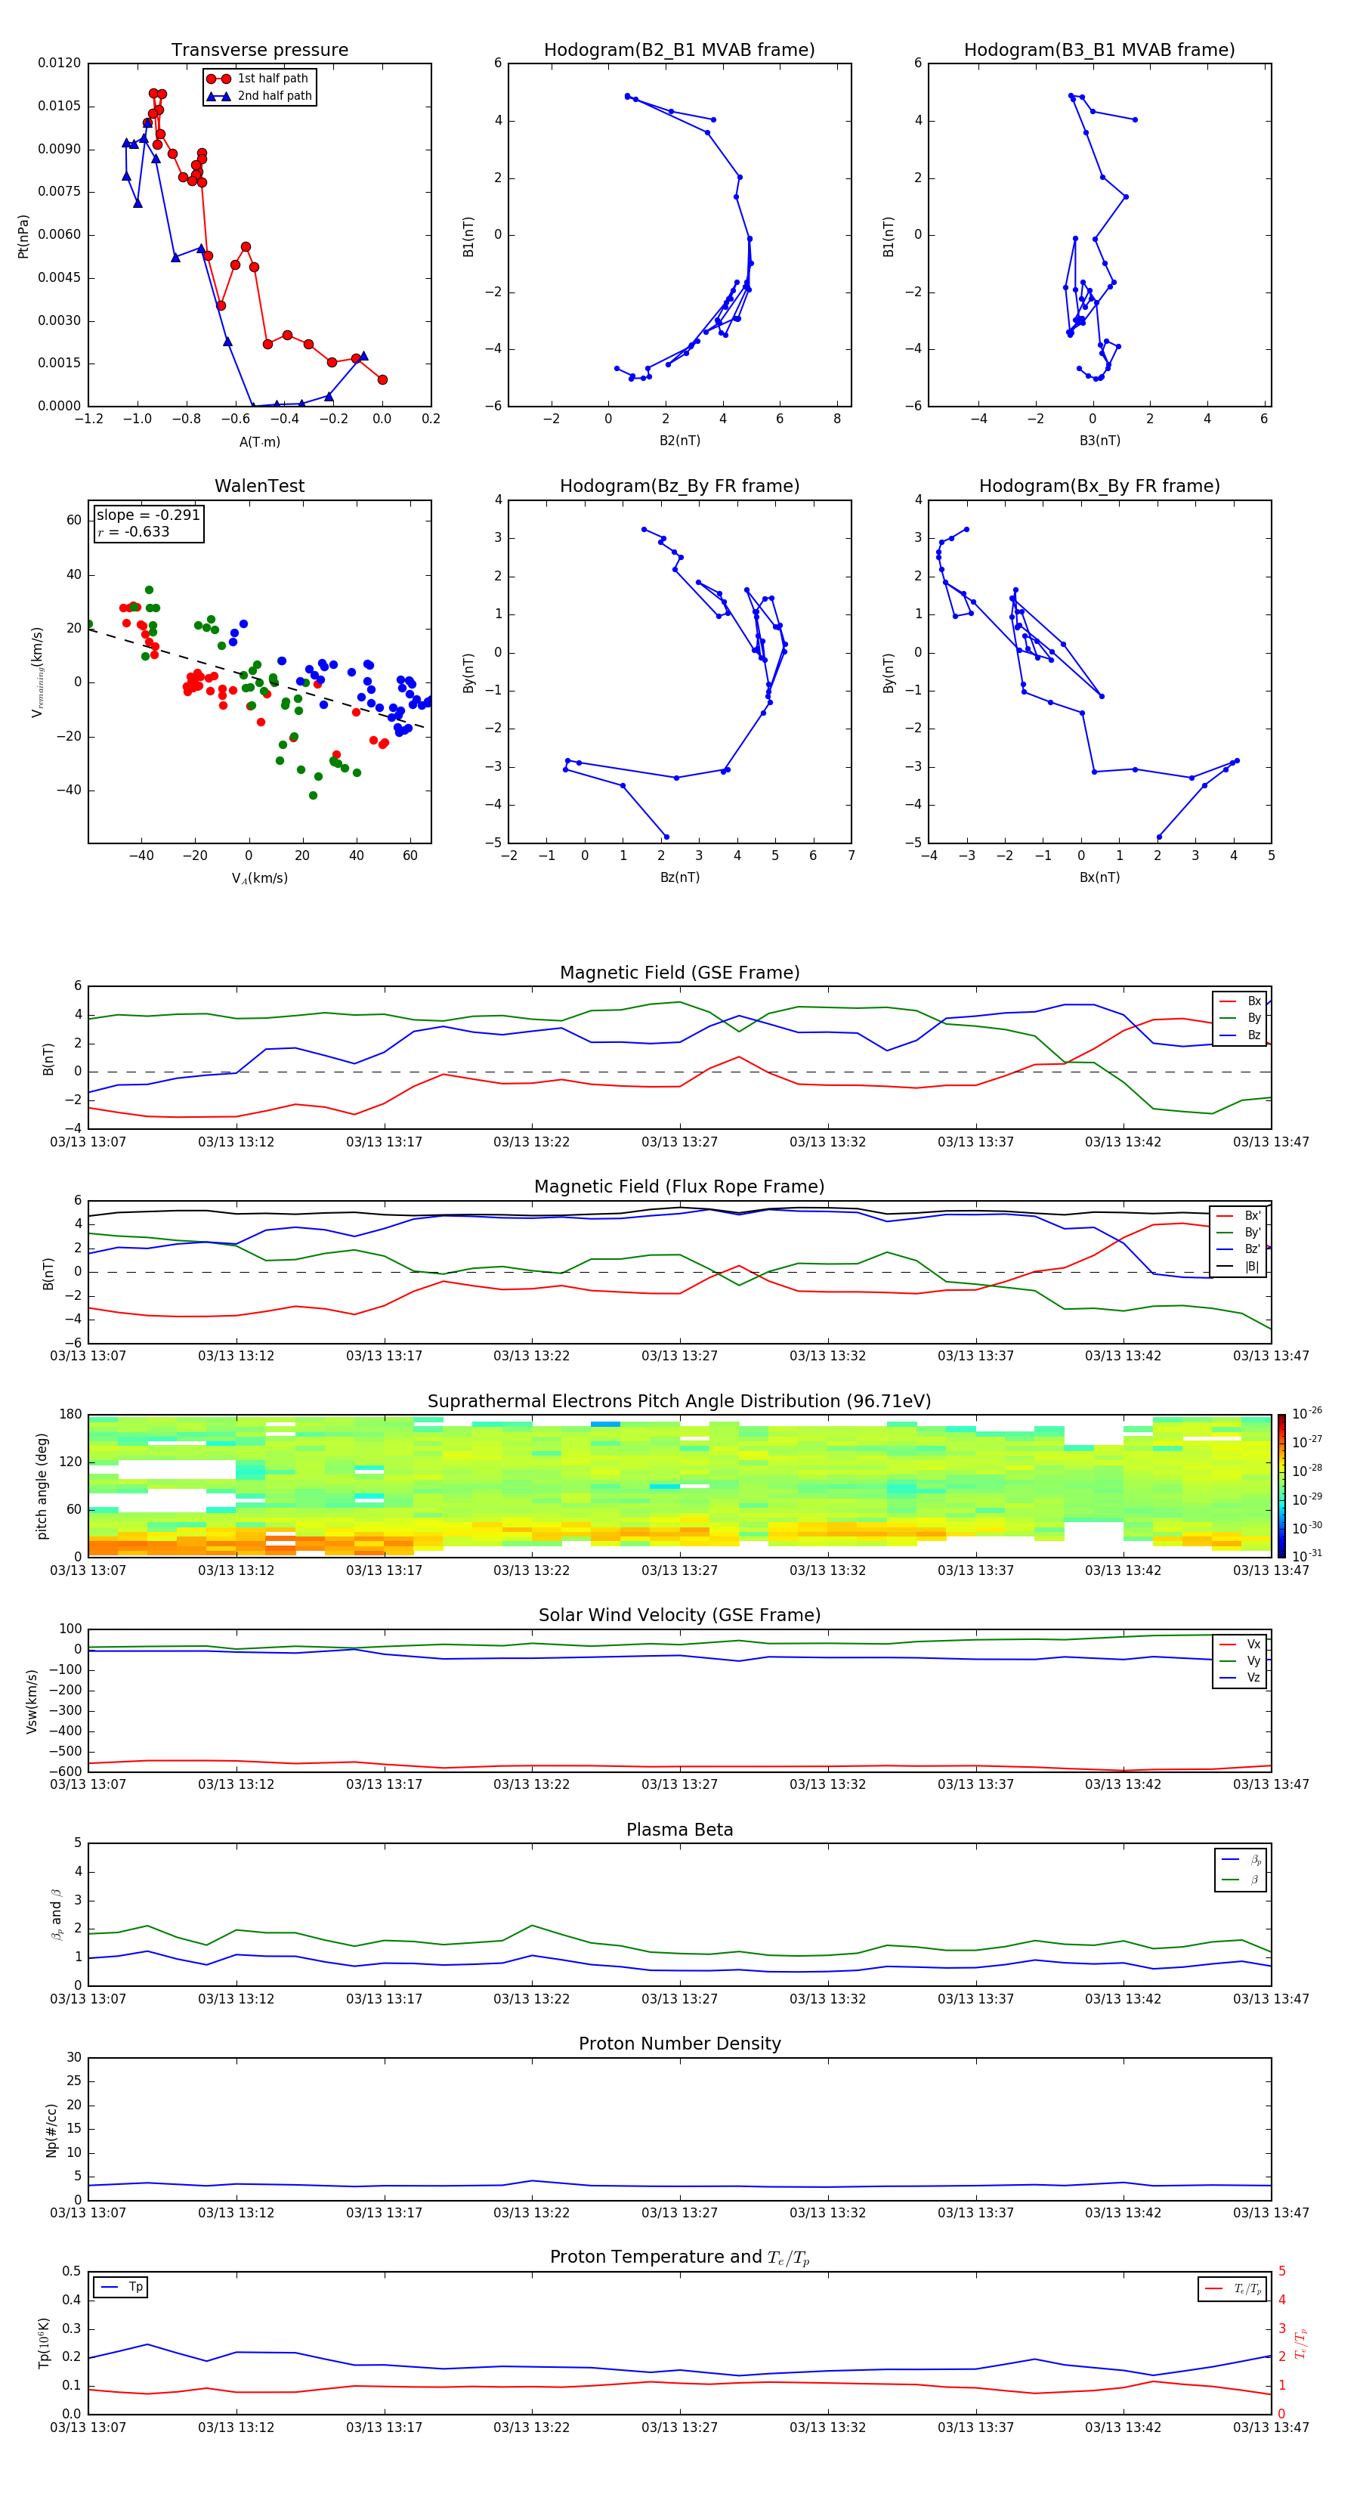
Task: Select the |B| entry in the Flux Rope legend
Action: (x=1239, y=1267)
